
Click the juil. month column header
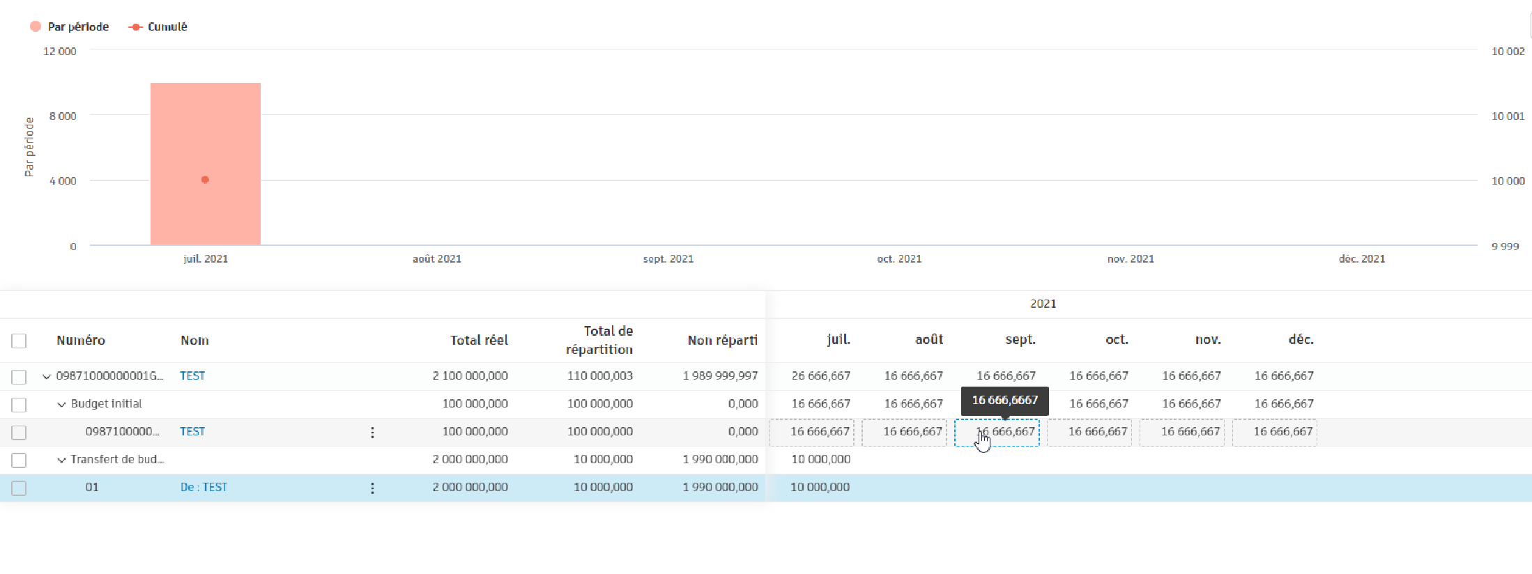pos(838,340)
